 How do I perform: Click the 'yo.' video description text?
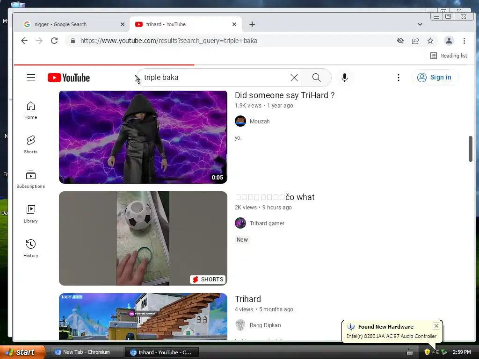(238, 138)
